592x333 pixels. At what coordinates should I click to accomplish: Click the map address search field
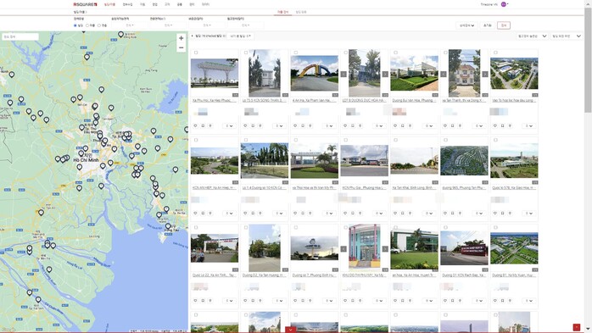[x=20, y=37]
